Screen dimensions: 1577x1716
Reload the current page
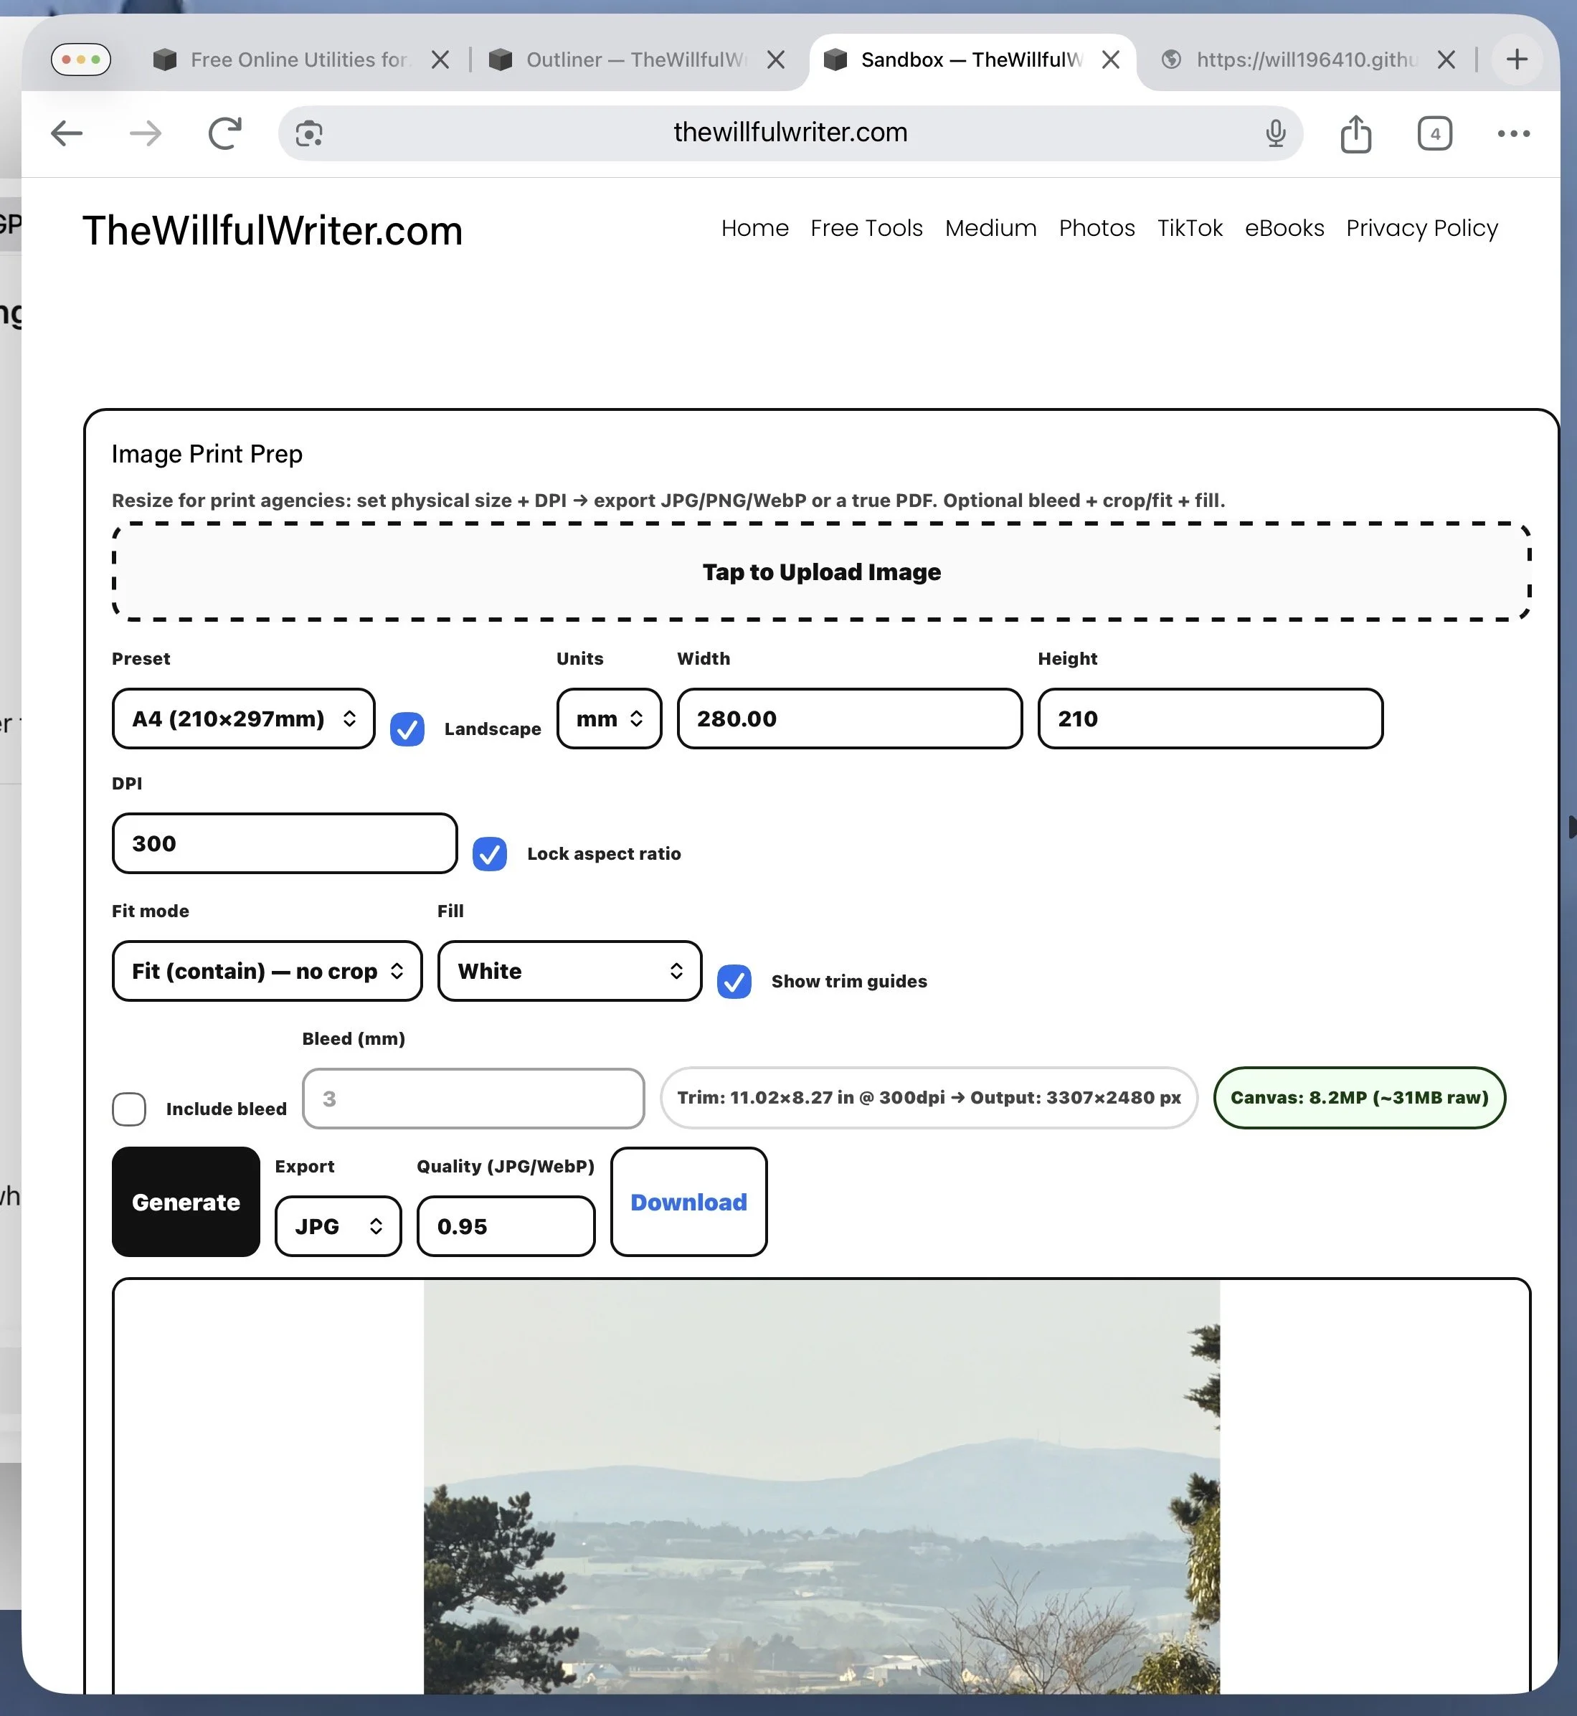pos(224,133)
